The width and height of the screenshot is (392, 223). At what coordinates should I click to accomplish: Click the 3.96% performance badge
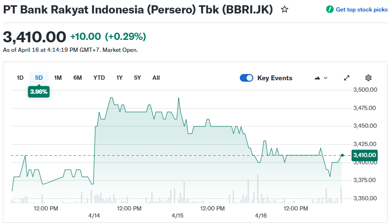(x=39, y=91)
